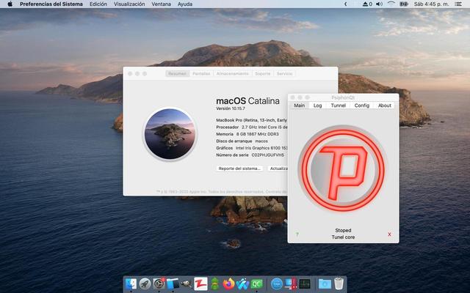Viewport: 470px width, 293px height.
Task: Click the date and time in menu bar
Action: [x=431, y=4]
